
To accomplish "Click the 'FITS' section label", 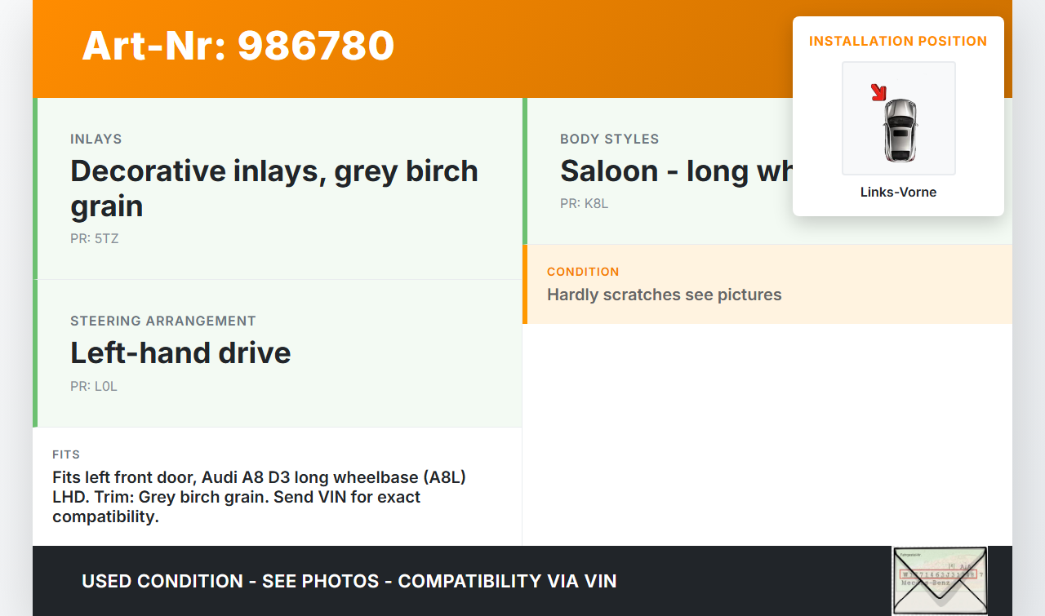I will tap(66, 454).
